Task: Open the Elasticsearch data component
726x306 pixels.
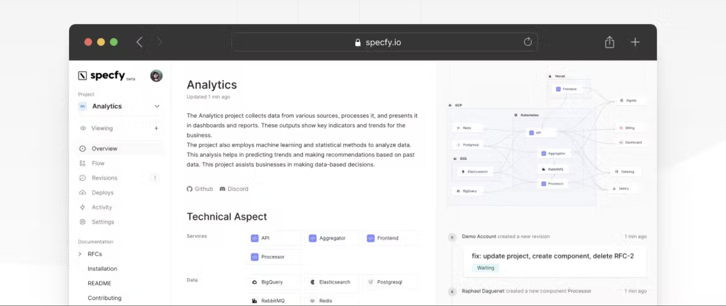Action: pyautogui.click(x=332, y=282)
